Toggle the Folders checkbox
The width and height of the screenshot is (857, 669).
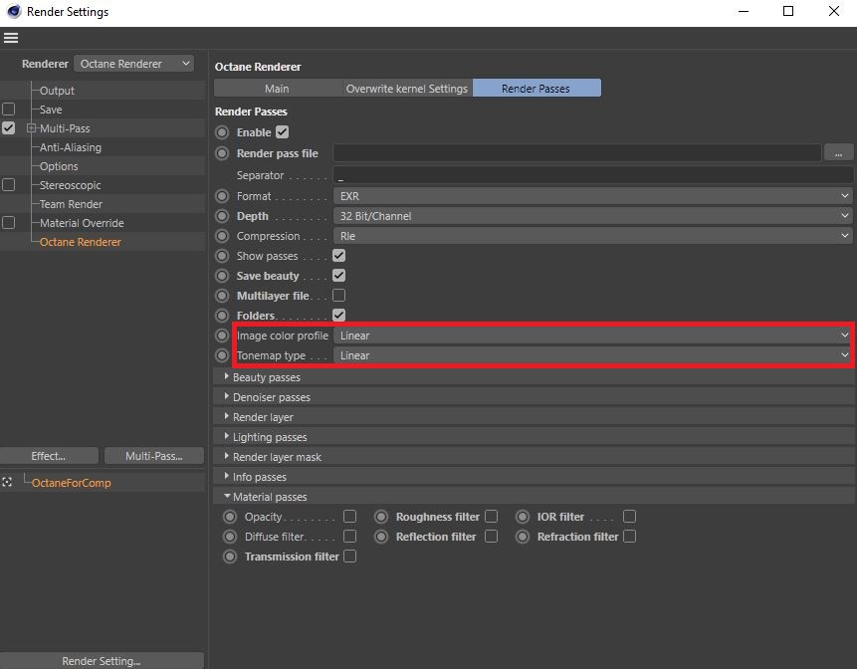338,315
